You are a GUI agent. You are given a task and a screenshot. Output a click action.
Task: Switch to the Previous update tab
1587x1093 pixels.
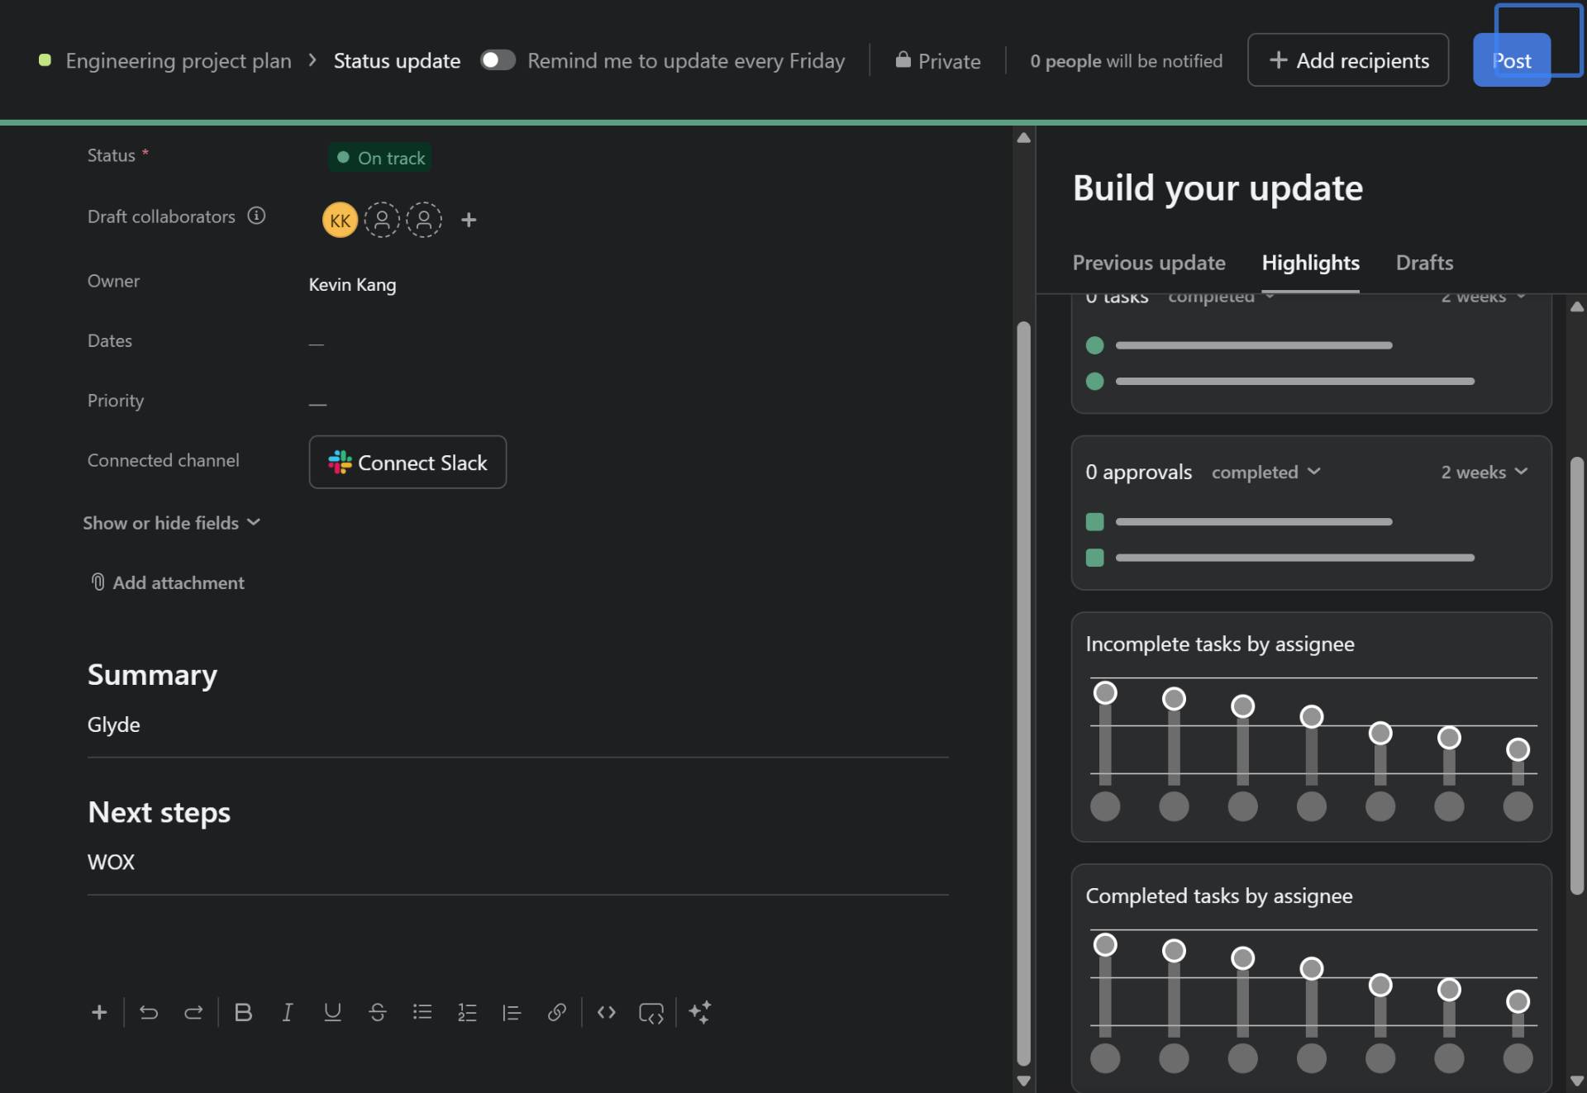[x=1149, y=263]
